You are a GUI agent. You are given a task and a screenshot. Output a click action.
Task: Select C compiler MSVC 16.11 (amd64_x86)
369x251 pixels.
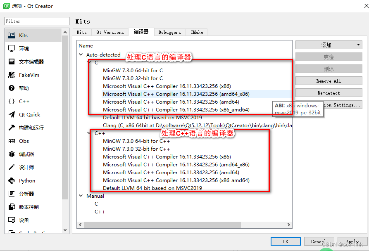click(x=176, y=94)
